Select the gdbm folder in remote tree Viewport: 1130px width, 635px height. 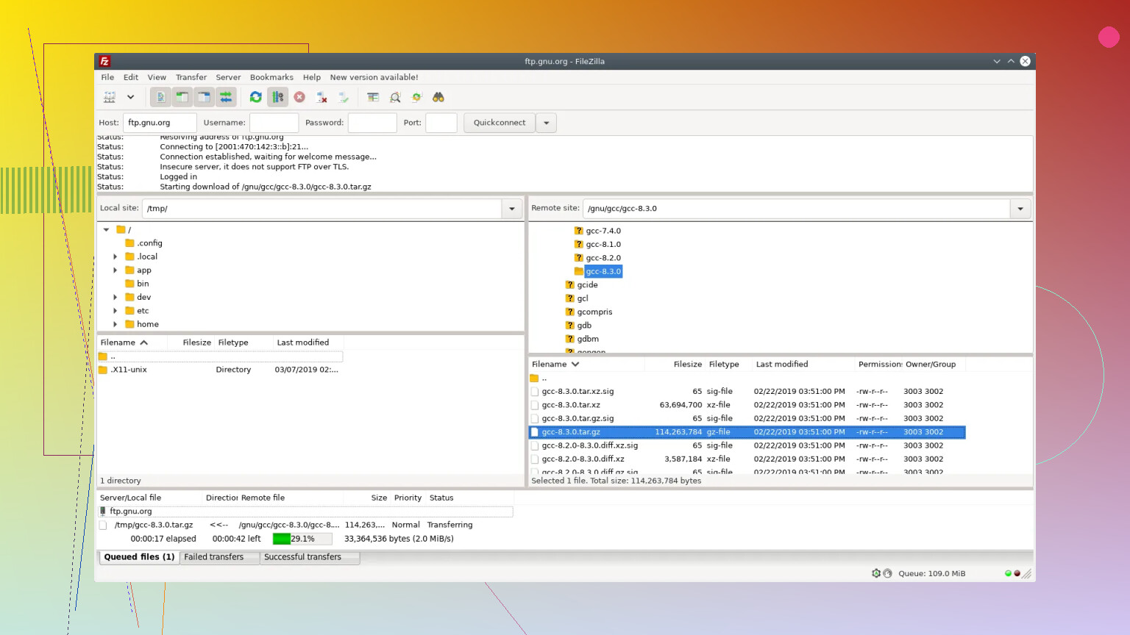point(588,340)
